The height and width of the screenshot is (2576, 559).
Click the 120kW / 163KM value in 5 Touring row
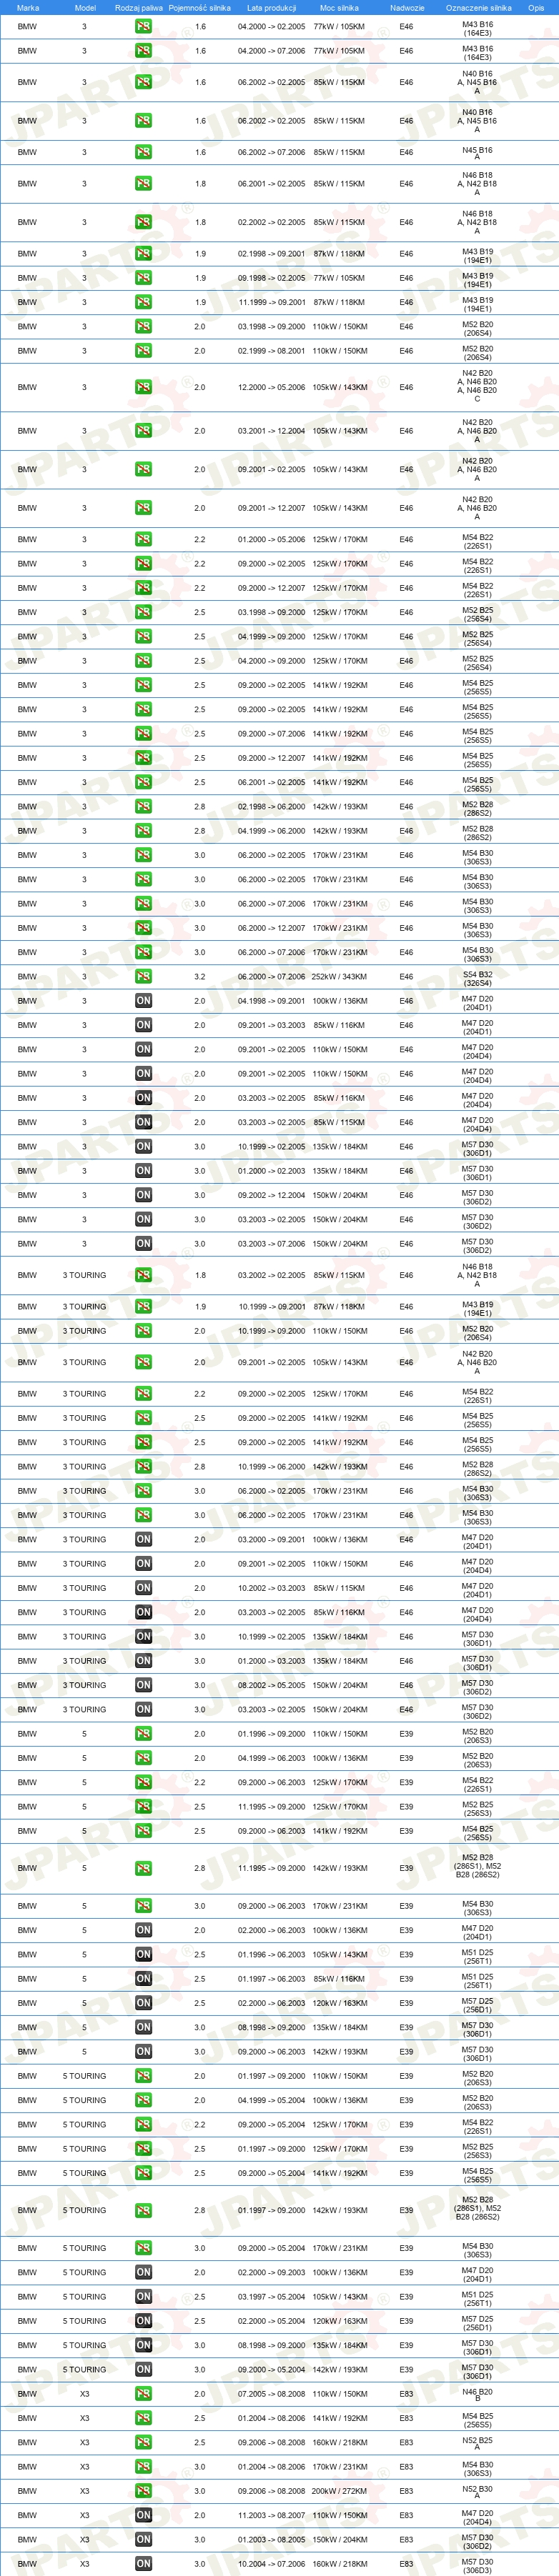coord(339,2321)
